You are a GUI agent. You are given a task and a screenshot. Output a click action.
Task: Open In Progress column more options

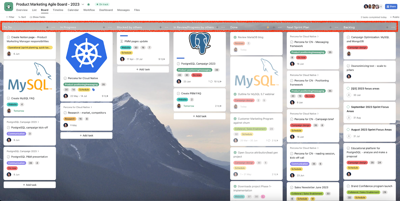point(110,27)
